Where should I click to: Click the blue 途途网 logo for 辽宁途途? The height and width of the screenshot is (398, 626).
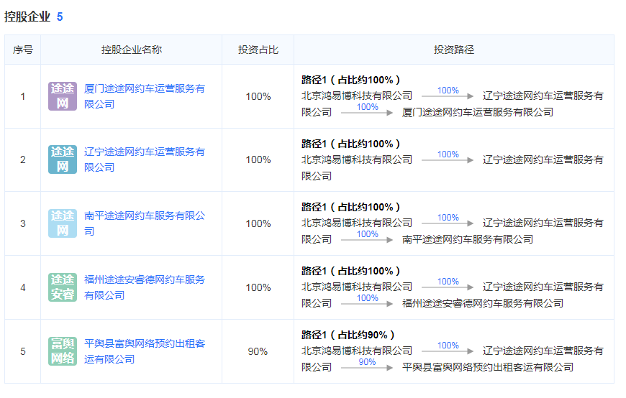(x=63, y=159)
